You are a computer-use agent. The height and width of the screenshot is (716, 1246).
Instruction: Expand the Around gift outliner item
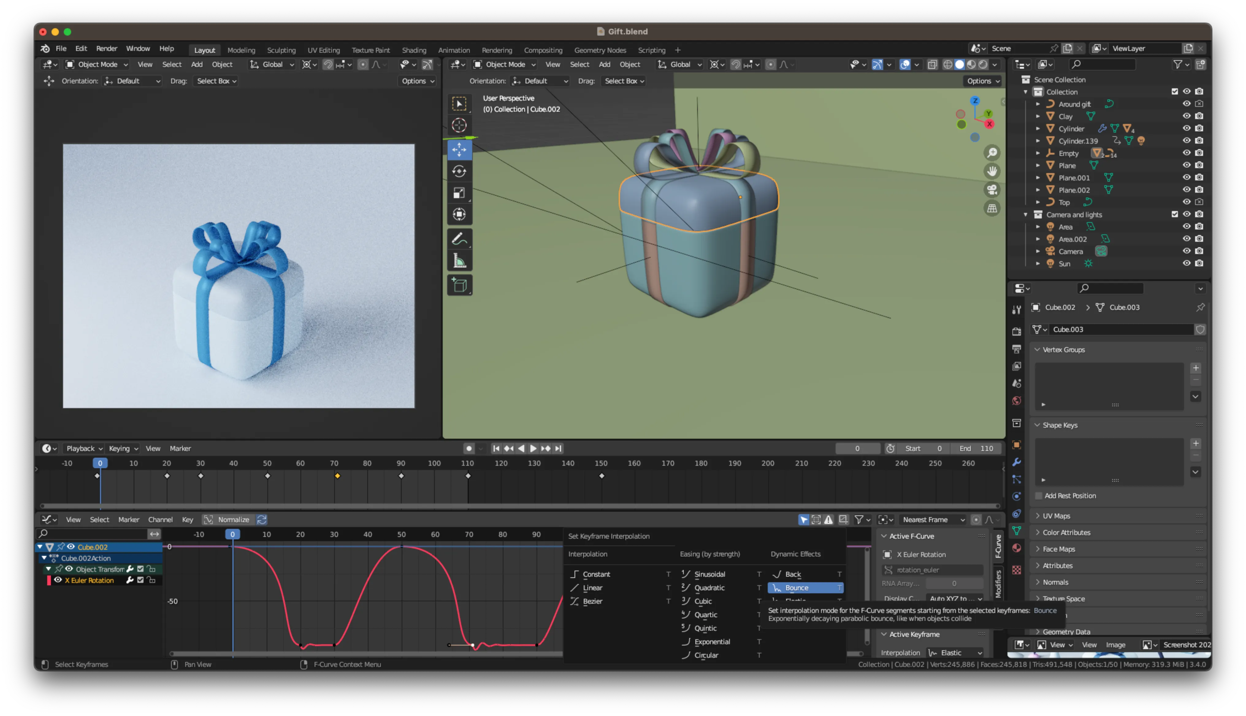click(x=1037, y=104)
